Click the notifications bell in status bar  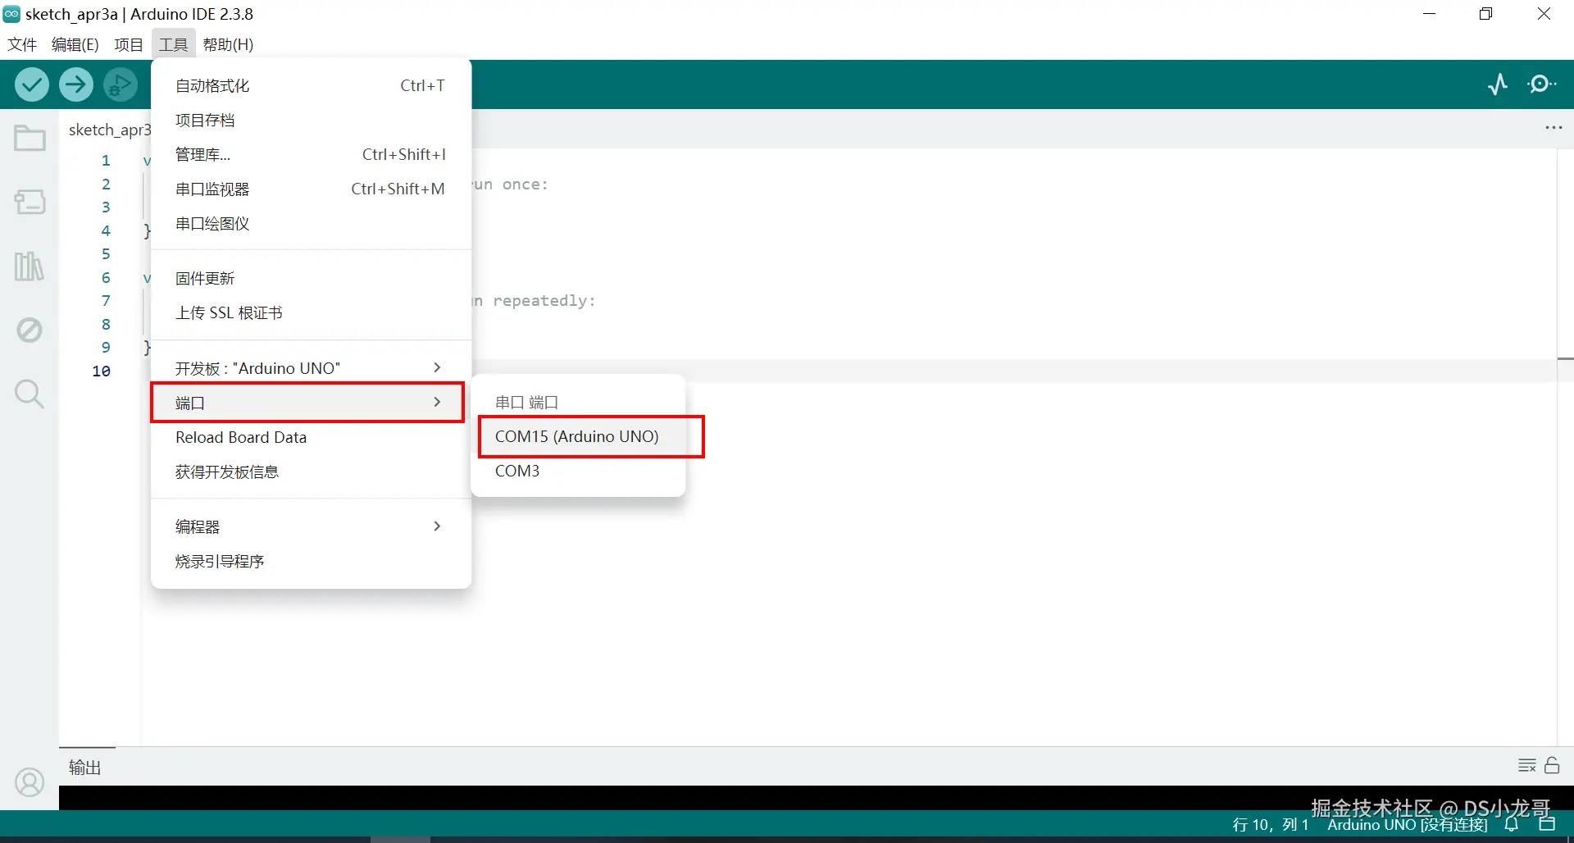(x=1512, y=824)
